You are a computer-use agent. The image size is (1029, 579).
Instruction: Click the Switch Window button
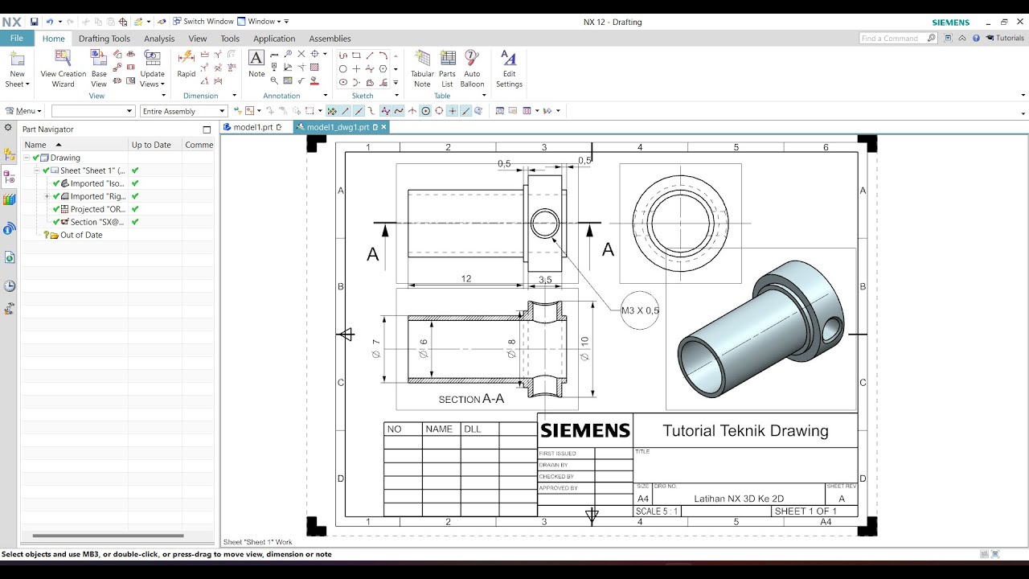[202, 22]
